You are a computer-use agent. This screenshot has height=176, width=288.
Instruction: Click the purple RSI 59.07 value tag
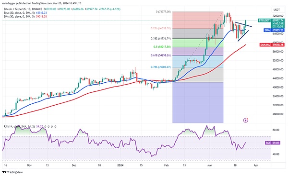click(x=273, y=143)
